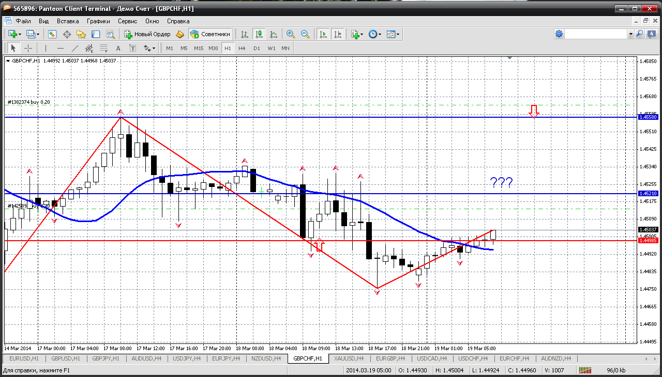Click the magnifier search button
This screenshot has width=662, height=377.
[639, 34]
